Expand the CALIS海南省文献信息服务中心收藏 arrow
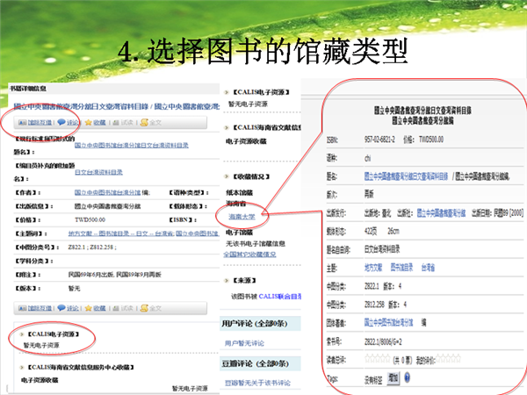 tap(22, 368)
